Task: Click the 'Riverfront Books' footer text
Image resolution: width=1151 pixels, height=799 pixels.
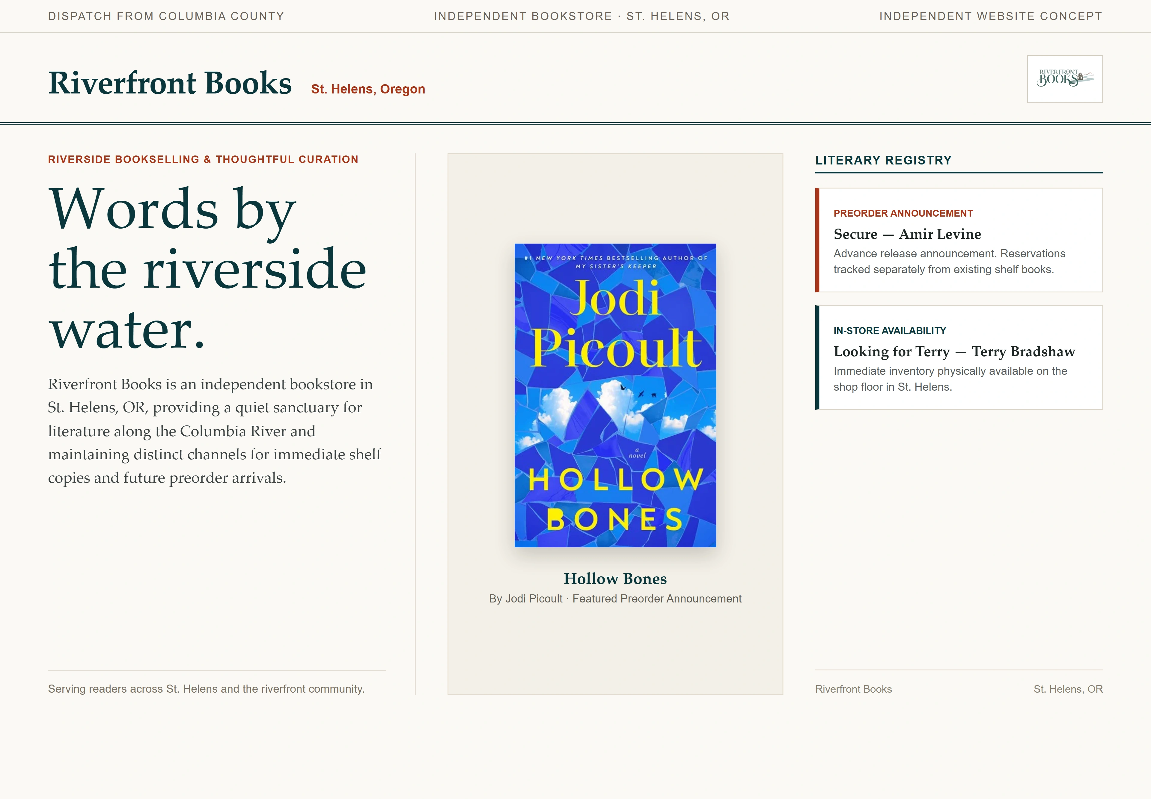Action: point(853,689)
